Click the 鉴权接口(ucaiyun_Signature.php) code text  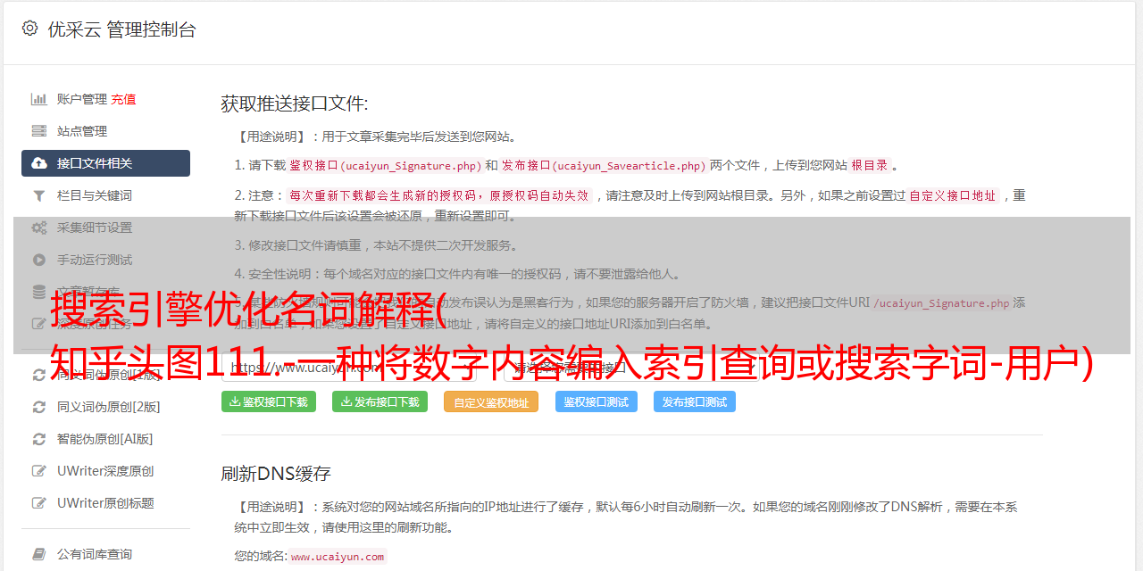point(385,165)
